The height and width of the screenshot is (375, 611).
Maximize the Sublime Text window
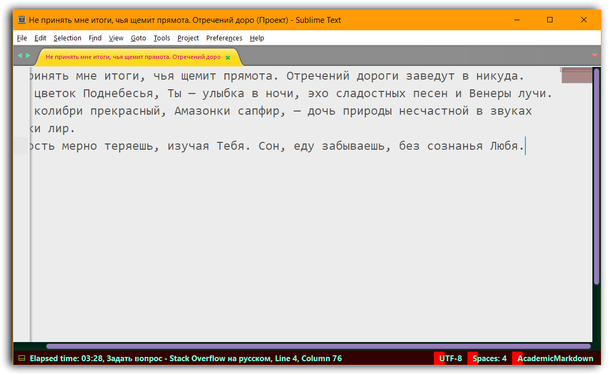point(550,20)
